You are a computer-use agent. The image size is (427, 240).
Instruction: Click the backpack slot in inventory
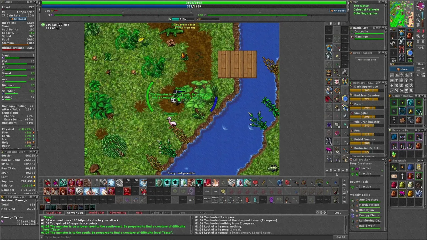pyautogui.click(x=410, y=36)
